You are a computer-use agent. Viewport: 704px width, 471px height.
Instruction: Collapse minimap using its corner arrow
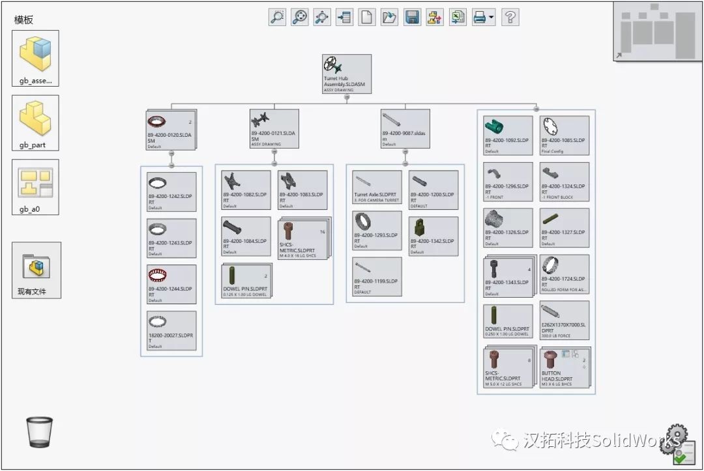coord(619,55)
